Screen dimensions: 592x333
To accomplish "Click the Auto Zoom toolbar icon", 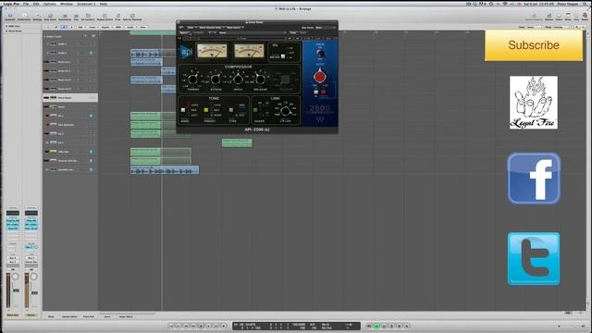I will [50, 17].
